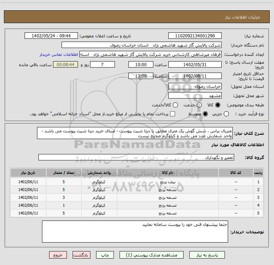Viewport: 274px width, 265px height.
Task: Click the بازگشت back button
Action: click(82, 255)
